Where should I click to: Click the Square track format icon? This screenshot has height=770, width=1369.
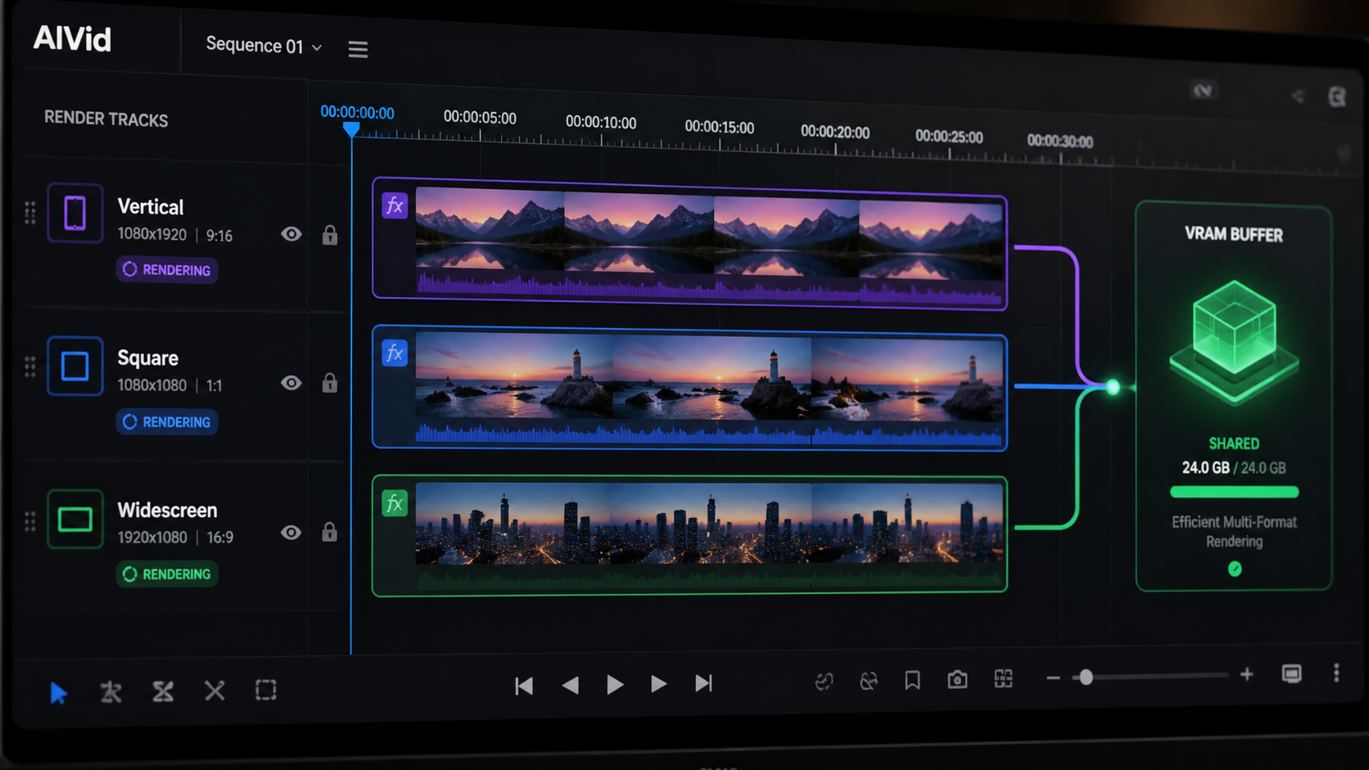click(75, 366)
